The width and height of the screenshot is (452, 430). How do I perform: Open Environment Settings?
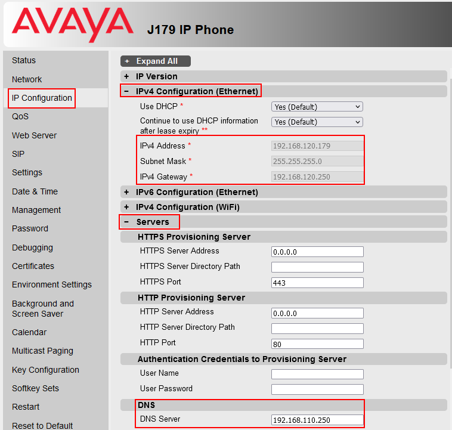[52, 284]
